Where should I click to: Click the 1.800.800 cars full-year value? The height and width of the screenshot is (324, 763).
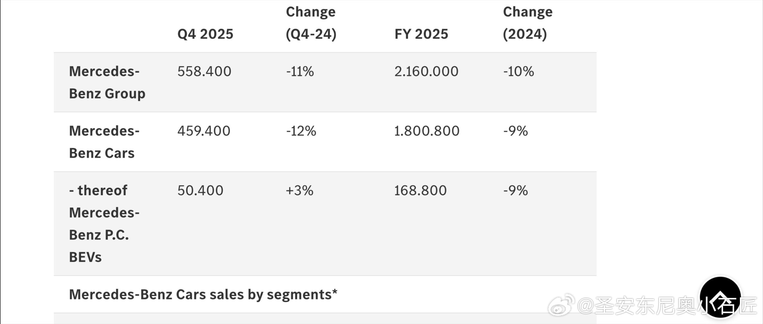(x=427, y=131)
